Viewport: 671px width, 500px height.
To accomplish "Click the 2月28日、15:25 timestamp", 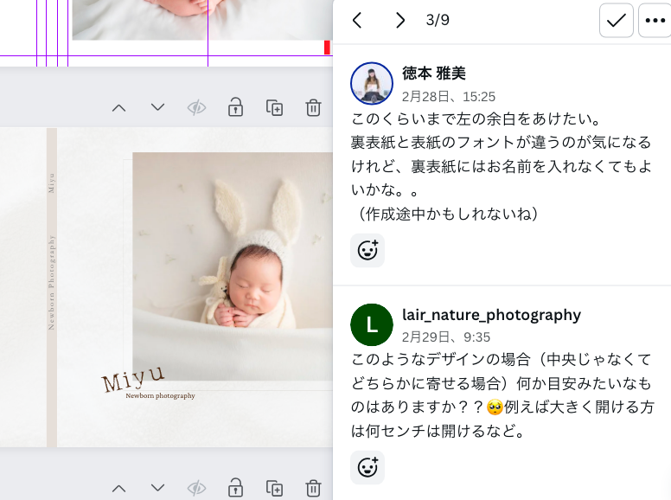I will tap(448, 97).
